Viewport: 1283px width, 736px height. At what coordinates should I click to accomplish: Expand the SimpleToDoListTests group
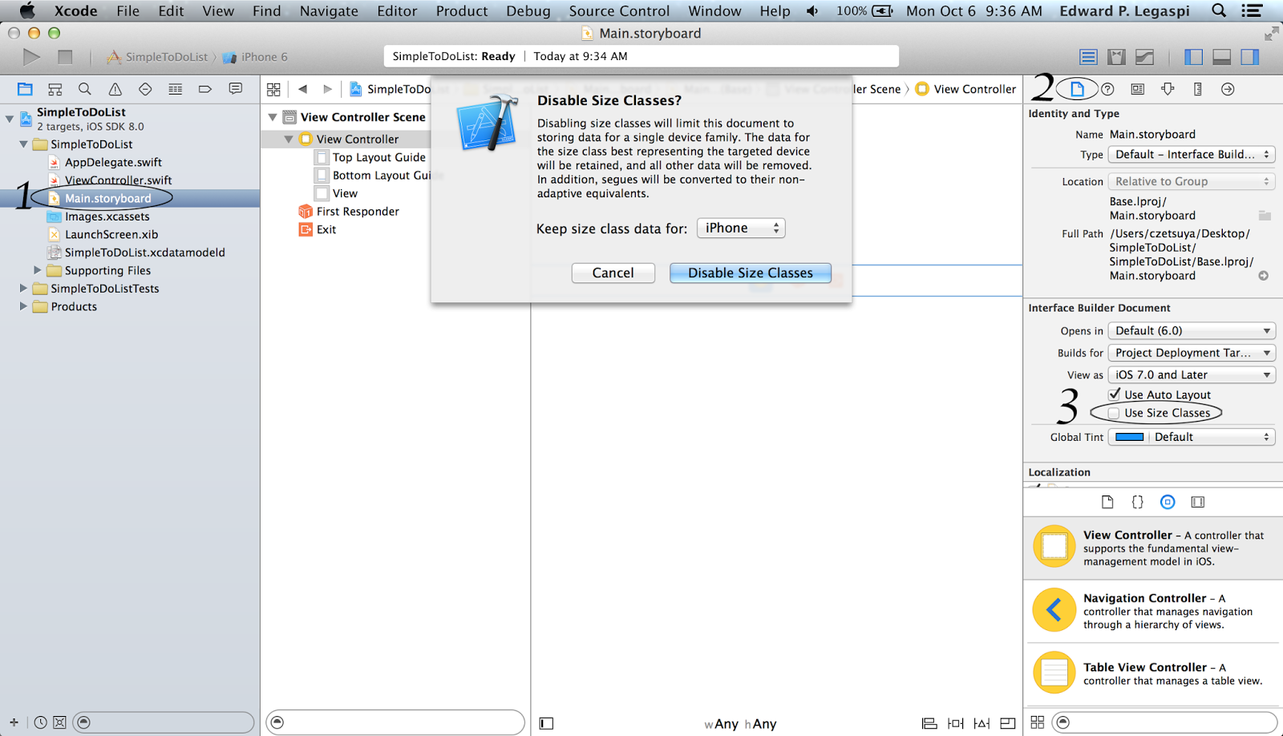coord(23,289)
